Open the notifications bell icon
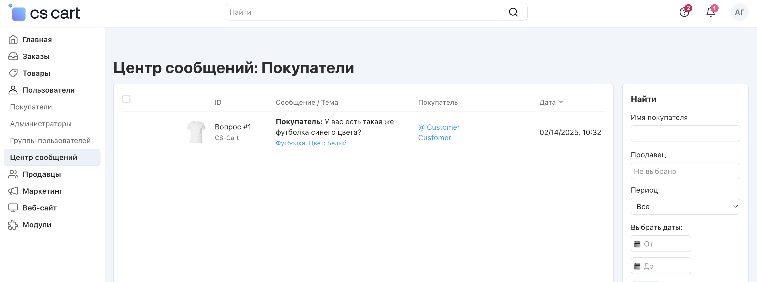This screenshot has width=757, height=282. (710, 12)
